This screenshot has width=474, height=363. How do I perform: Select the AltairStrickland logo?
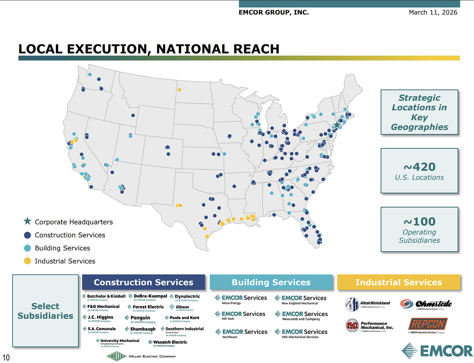coord(368,304)
